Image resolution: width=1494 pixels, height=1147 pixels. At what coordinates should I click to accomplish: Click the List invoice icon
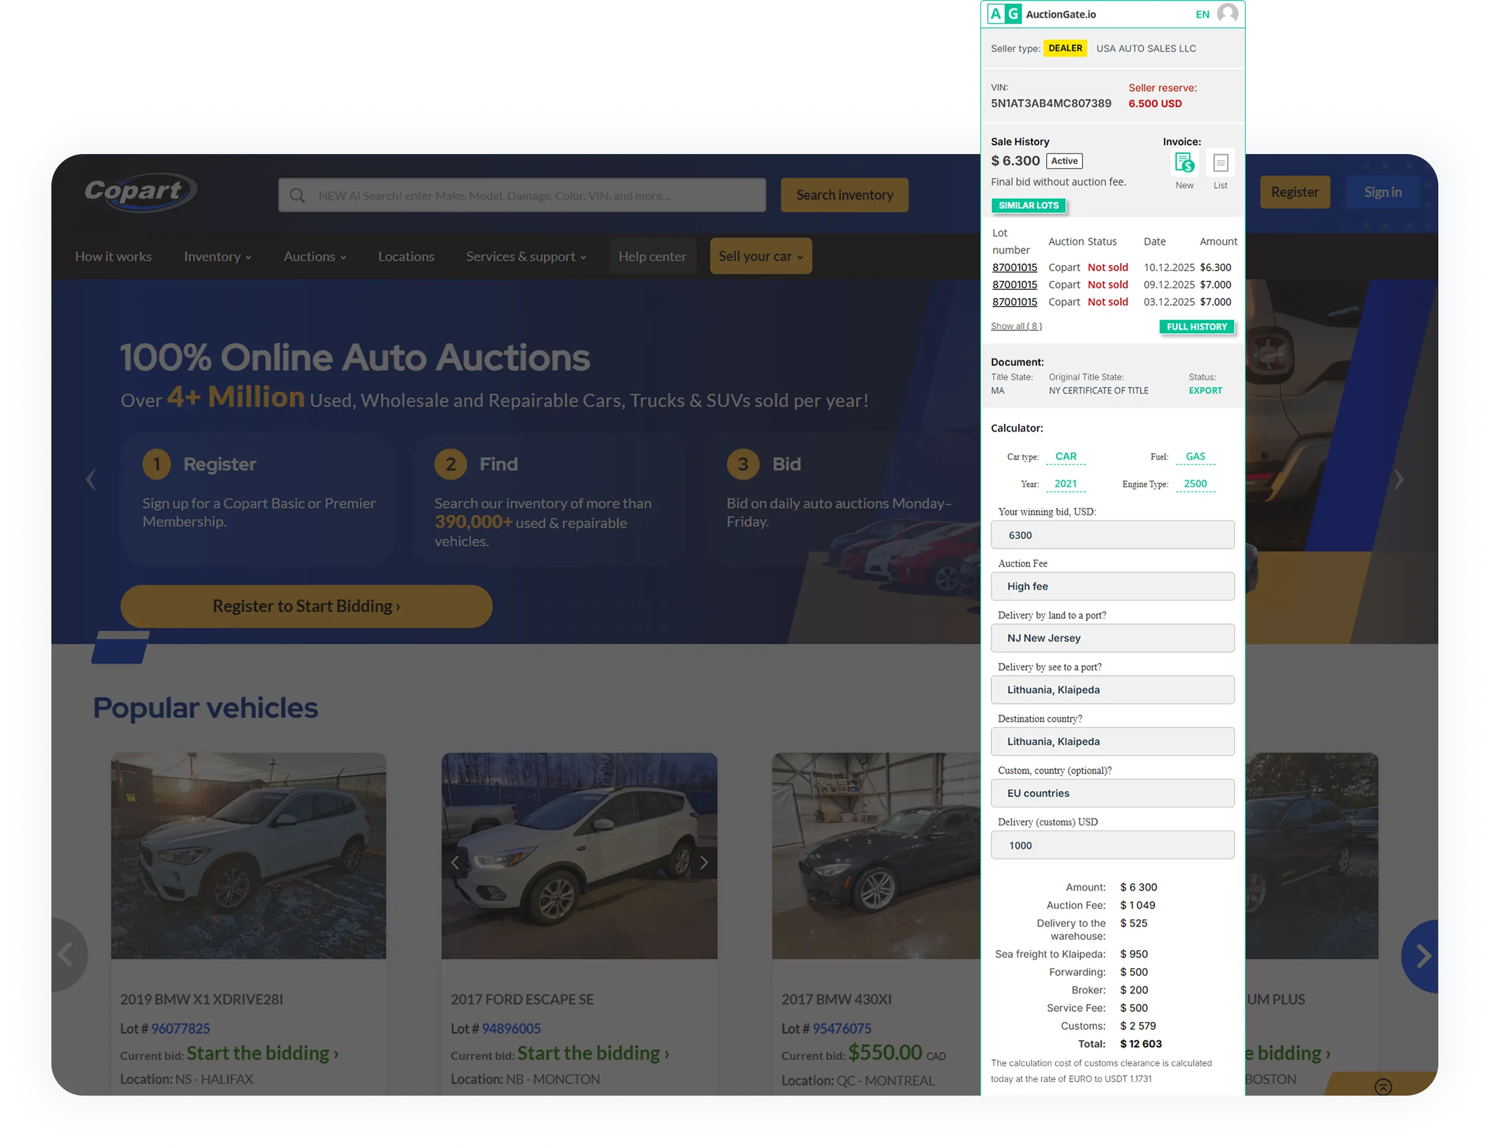(x=1220, y=164)
